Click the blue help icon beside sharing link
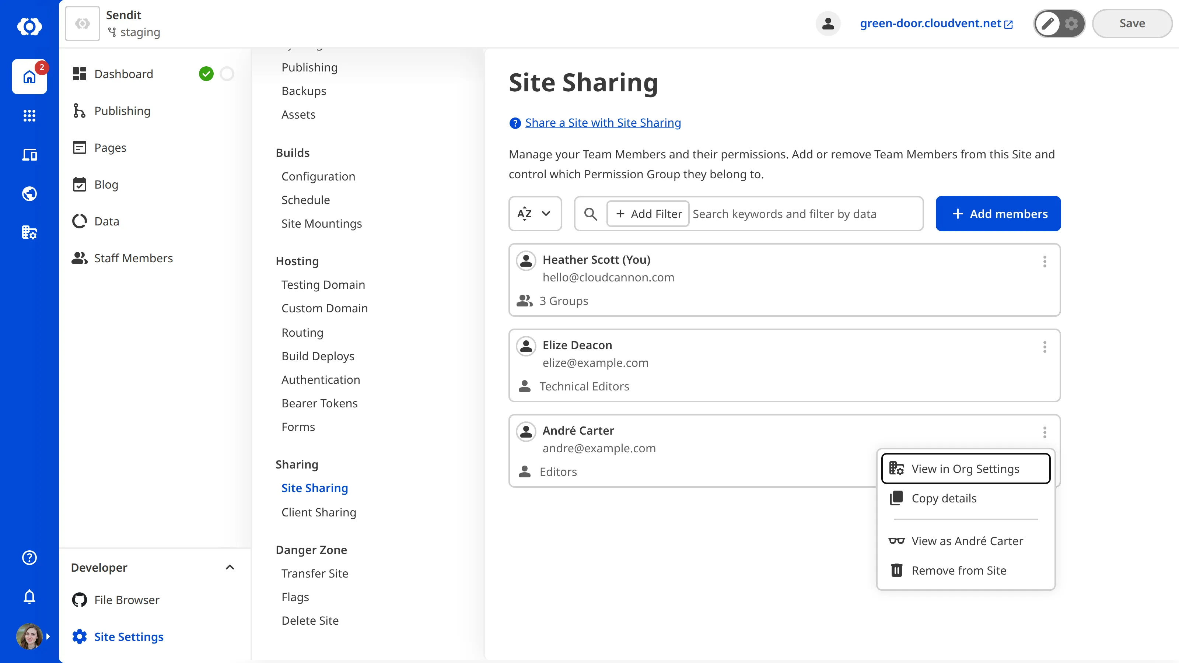Image resolution: width=1179 pixels, height=663 pixels. [x=515, y=123]
